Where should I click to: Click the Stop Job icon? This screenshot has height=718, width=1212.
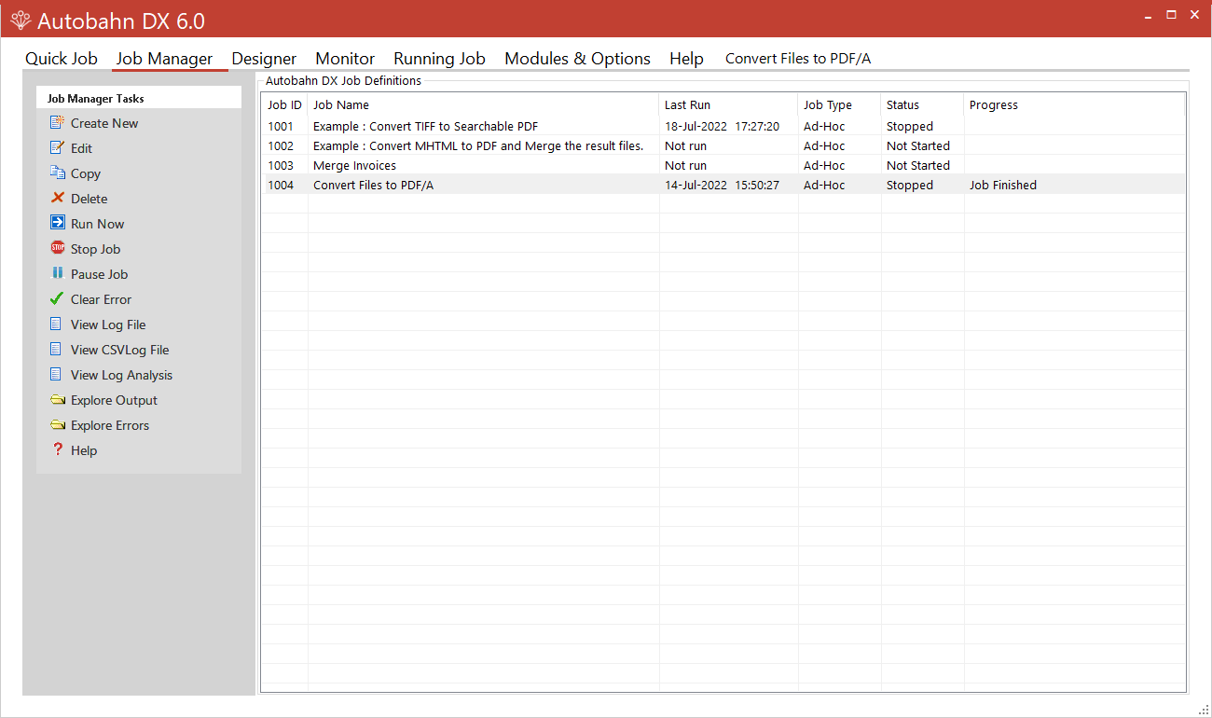(x=58, y=248)
